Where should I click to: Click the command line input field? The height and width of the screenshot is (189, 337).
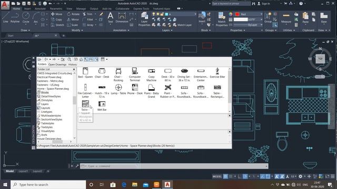coord(174,166)
